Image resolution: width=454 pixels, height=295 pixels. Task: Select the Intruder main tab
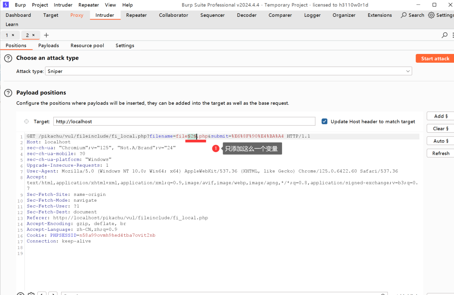click(x=105, y=15)
